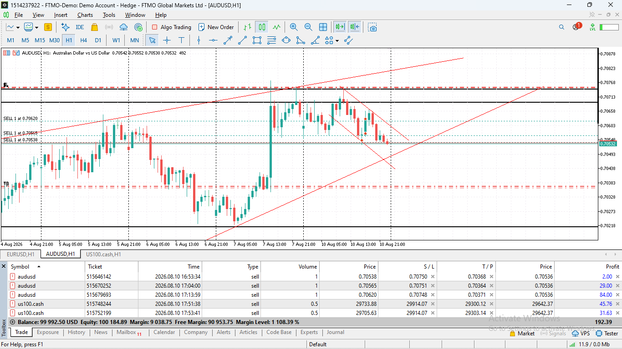Switch chart to candlesticks view
The height and width of the screenshot is (349, 622).
[x=262, y=27]
